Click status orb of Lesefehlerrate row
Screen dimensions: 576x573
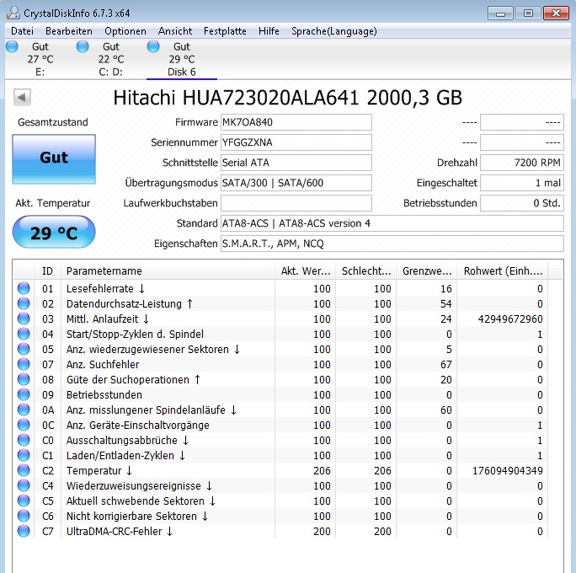click(x=24, y=288)
